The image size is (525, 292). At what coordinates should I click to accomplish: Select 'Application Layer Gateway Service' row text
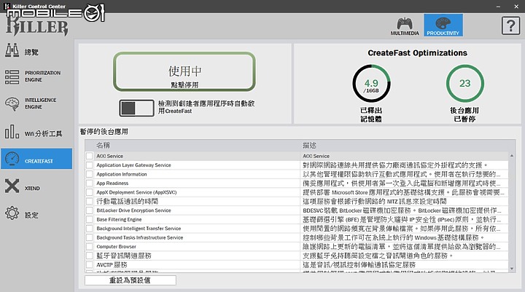(133, 165)
